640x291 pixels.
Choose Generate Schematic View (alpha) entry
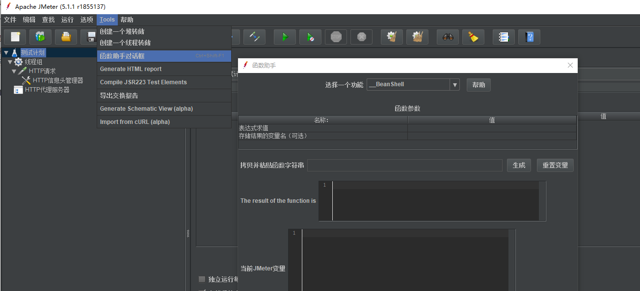(164, 109)
